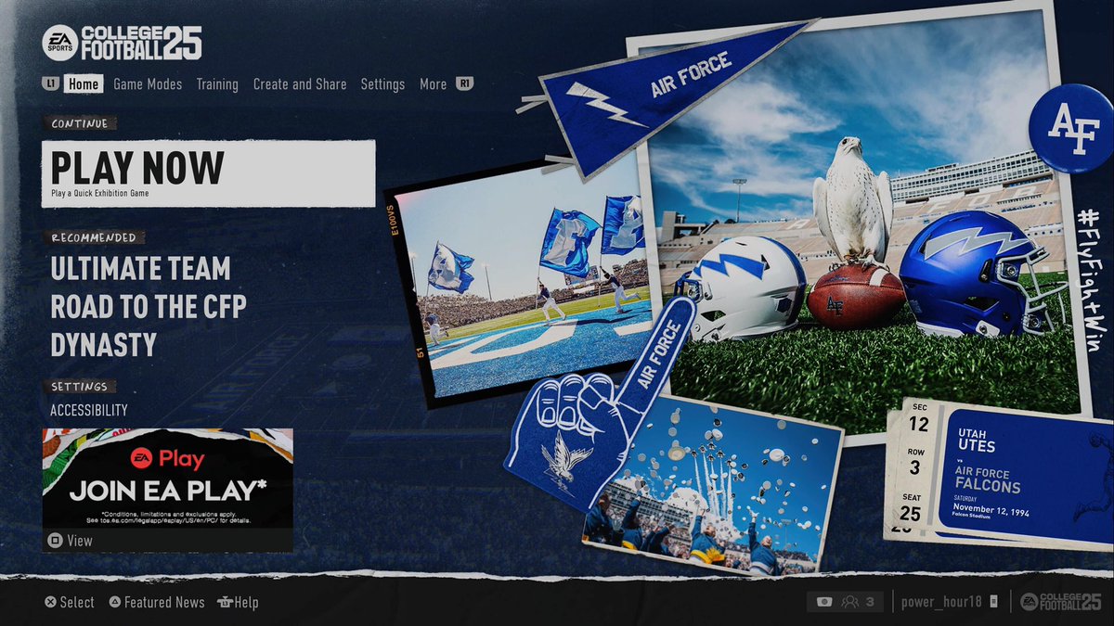Open the Create and Share tab

[300, 83]
